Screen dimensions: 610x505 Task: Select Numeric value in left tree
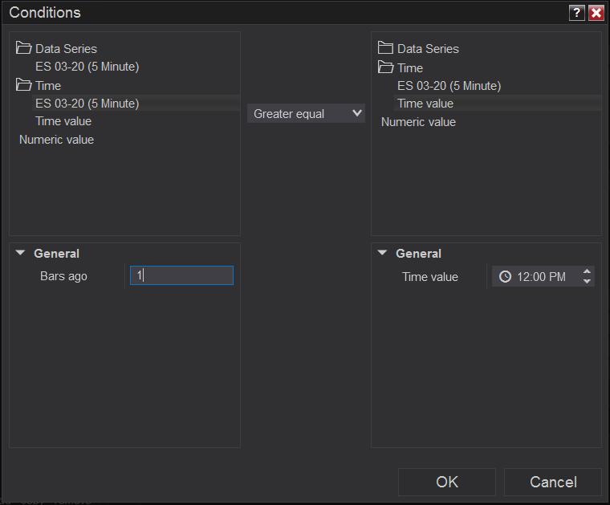56,140
